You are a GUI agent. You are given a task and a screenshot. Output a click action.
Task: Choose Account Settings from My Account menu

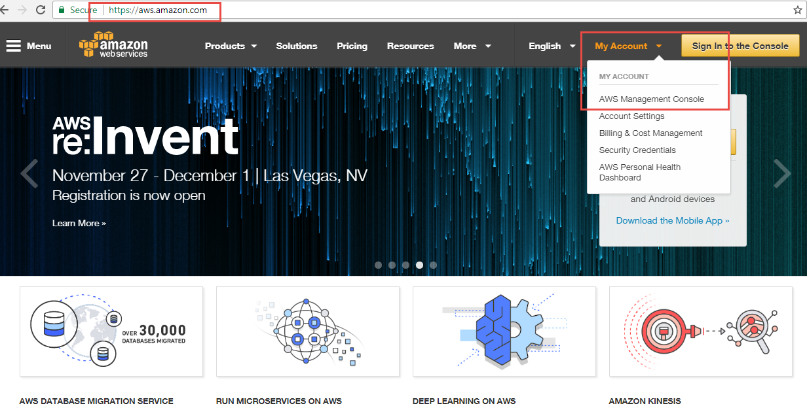[632, 116]
